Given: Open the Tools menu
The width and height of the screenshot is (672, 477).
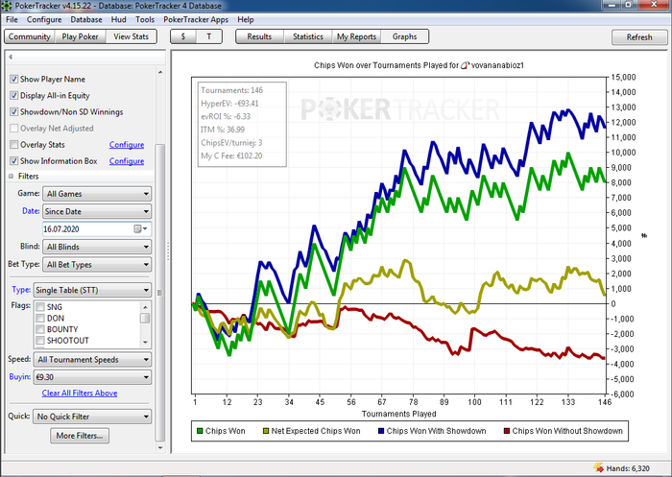Looking at the screenshot, I should pos(145,20).
